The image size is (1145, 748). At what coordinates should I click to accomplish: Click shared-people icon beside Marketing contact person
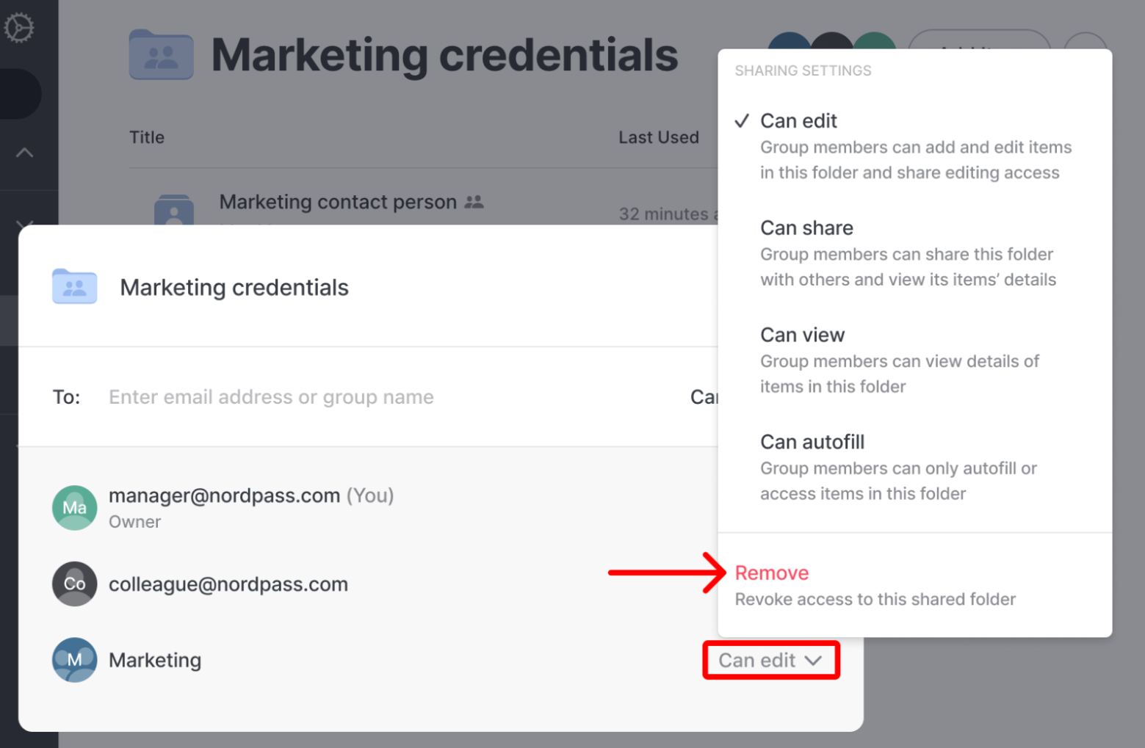click(474, 201)
